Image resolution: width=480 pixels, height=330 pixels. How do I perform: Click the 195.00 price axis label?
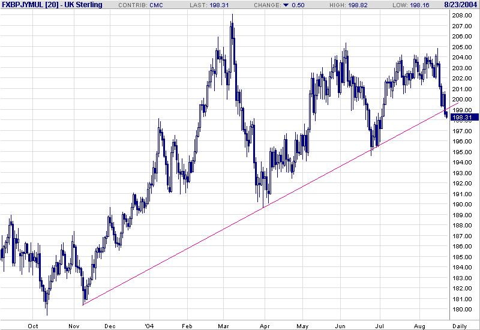(462, 152)
